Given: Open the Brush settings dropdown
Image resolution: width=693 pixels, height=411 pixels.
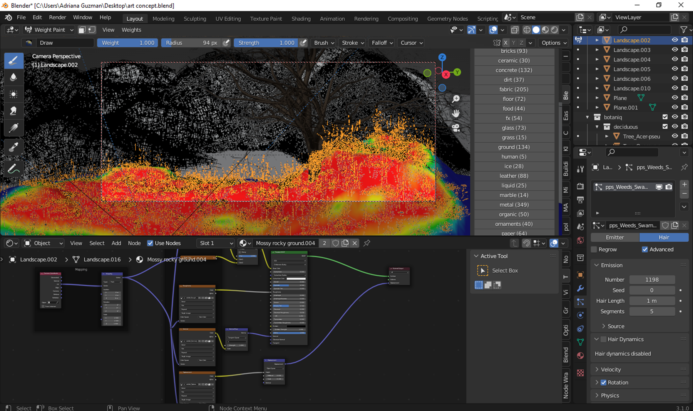Looking at the screenshot, I should (324, 43).
